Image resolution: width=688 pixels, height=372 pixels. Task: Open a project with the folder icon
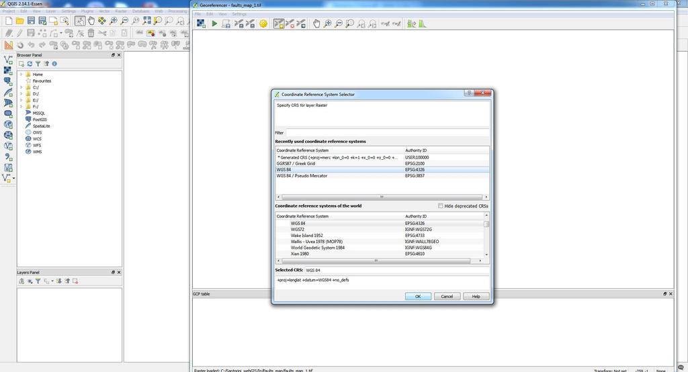tap(19, 21)
